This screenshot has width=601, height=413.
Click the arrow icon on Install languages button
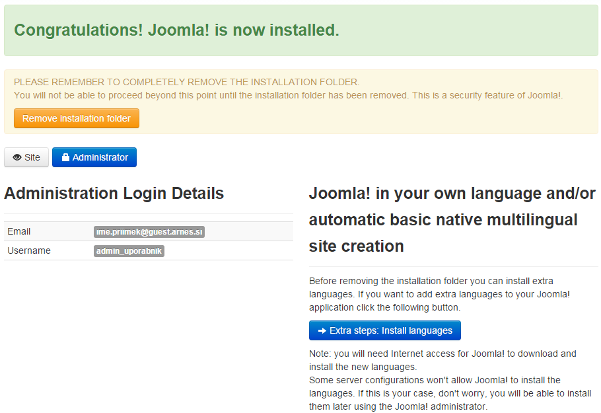(x=322, y=330)
